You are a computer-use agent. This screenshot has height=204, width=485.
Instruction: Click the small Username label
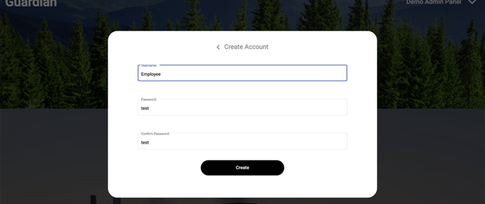149,65
